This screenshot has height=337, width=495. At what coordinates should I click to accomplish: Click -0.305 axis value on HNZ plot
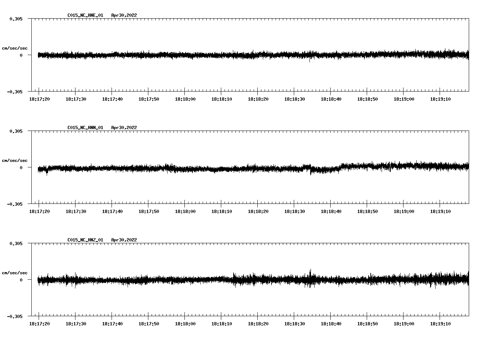[15, 316]
